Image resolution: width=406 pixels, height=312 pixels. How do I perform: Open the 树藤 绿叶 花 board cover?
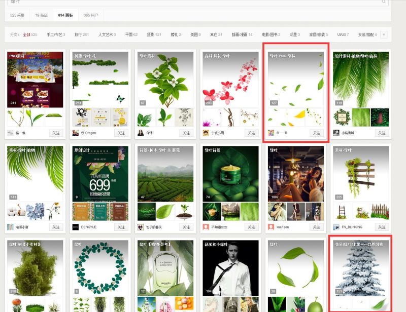coord(100,80)
